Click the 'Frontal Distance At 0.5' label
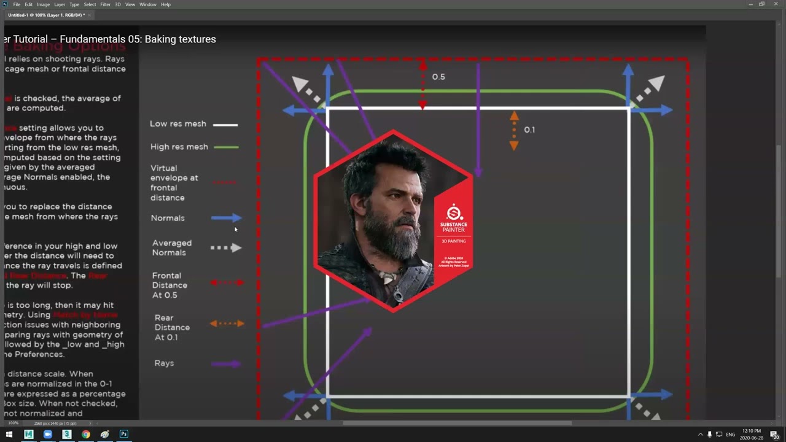 169,285
